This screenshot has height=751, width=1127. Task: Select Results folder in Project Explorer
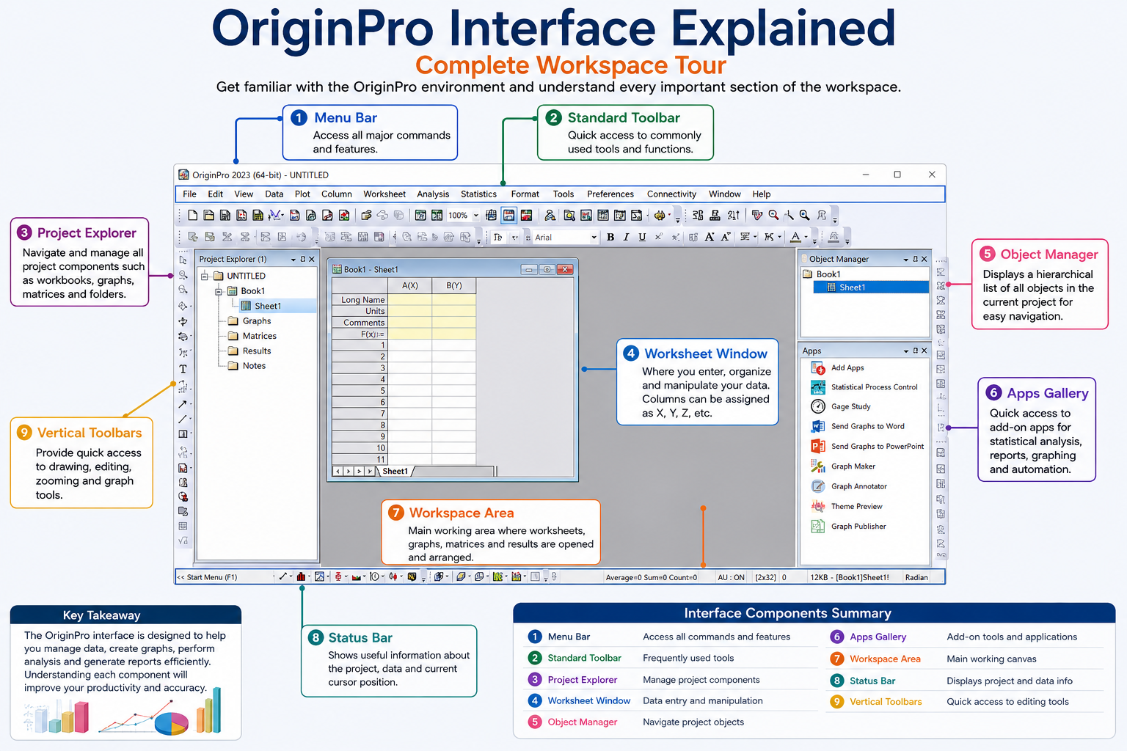[249, 351]
